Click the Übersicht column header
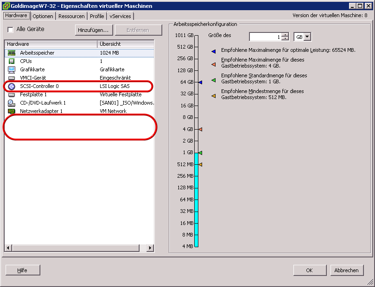 click(125, 44)
